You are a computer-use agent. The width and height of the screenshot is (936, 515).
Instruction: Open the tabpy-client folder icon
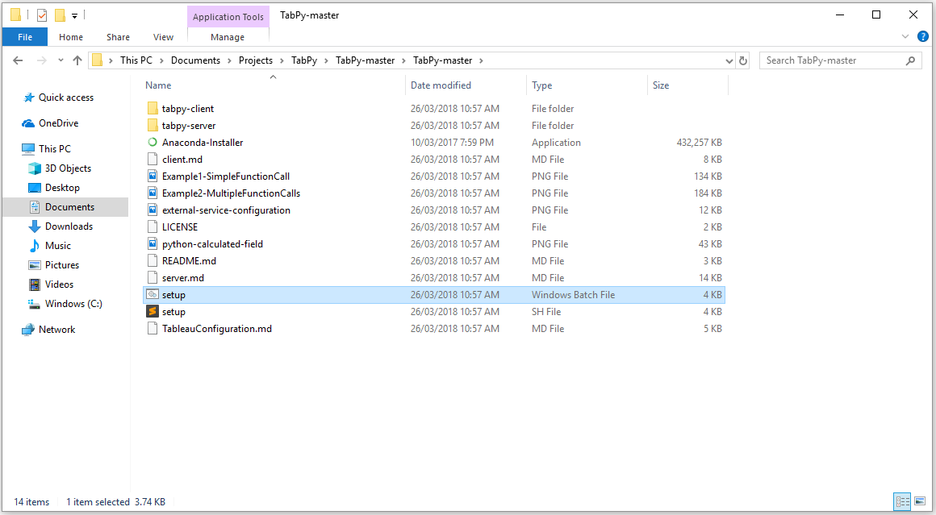[x=153, y=109]
